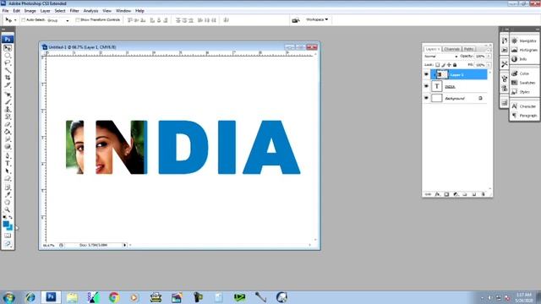Toggle Quick Mask mode button
The height and width of the screenshot is (304, 541).
[8, 236]
